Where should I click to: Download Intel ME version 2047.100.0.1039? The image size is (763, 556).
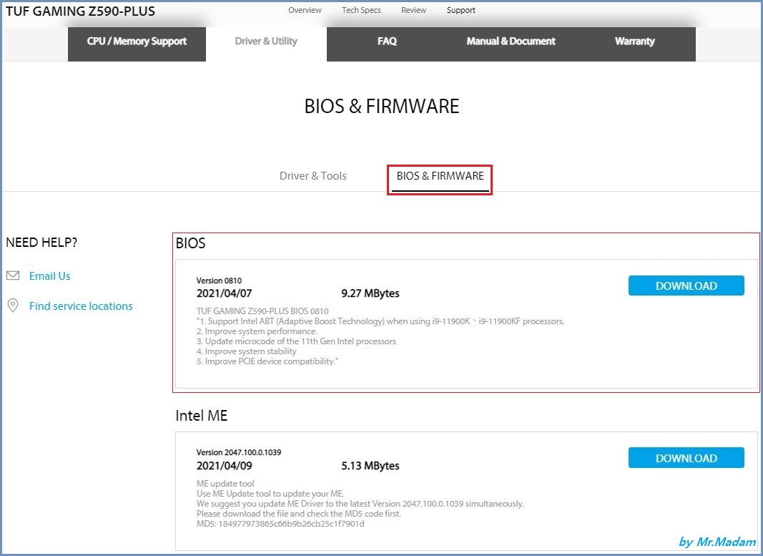pyautogui.click(x=686, y=458)
